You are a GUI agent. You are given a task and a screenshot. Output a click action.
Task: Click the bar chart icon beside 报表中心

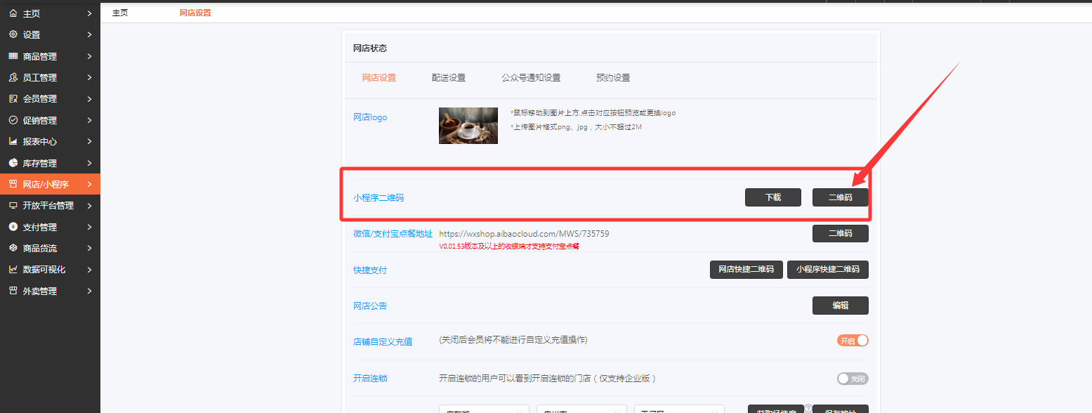click(x=13, y=141)
